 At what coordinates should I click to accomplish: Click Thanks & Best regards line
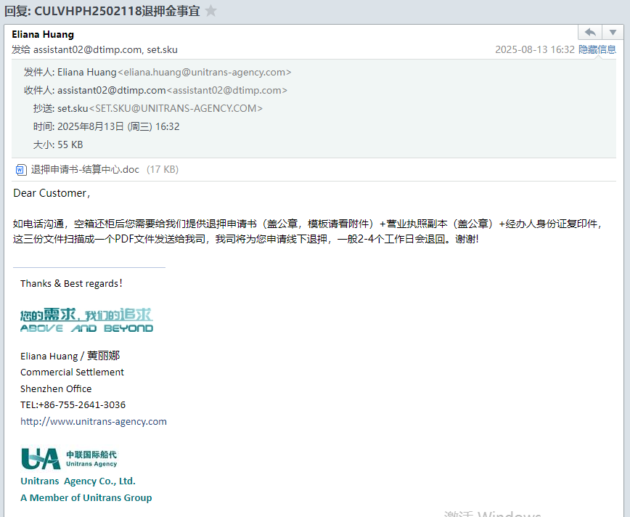pos(72,283)
